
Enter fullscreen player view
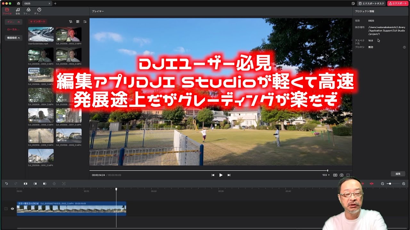pyautogui.click(x=348, y=175)
